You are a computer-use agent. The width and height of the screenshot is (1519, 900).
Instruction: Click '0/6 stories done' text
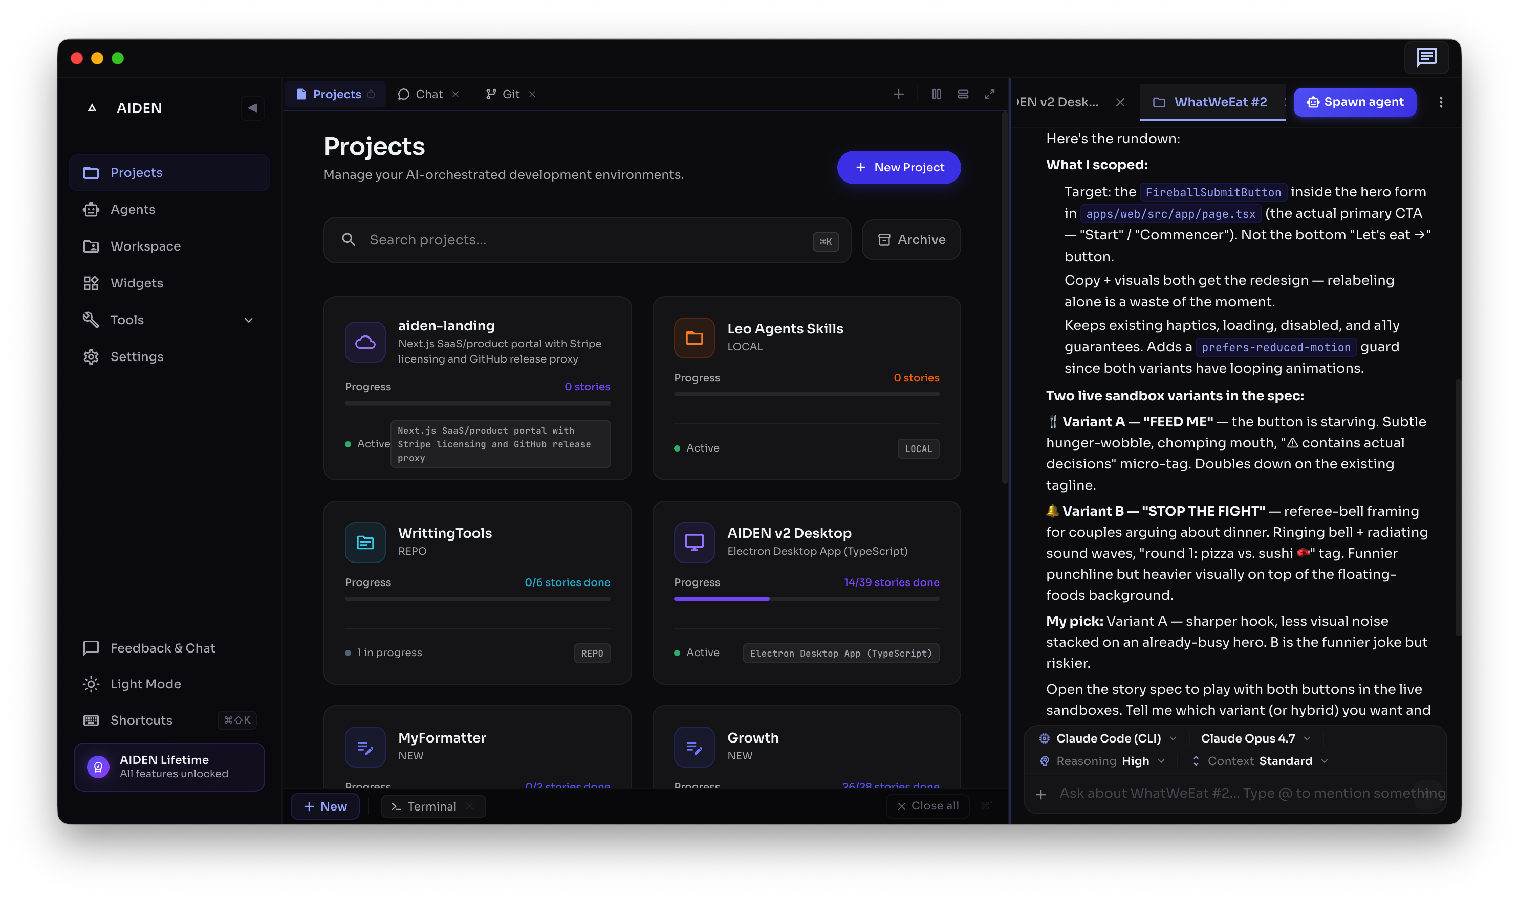[x=568, y=582]
